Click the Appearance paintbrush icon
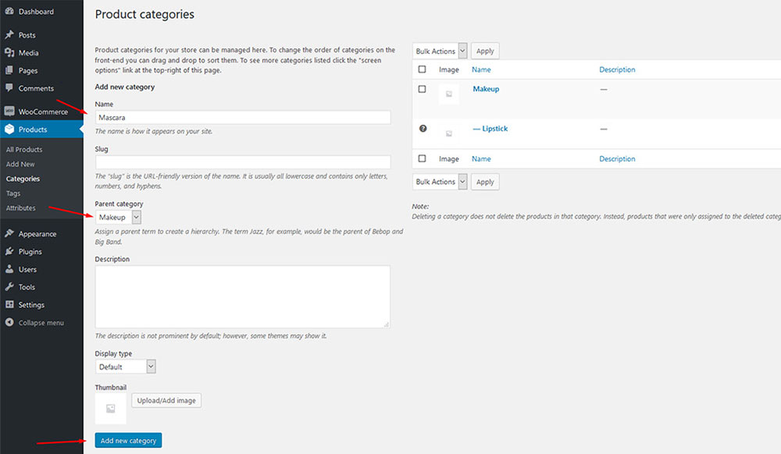The image size is (781, 454). pos(9,233)
